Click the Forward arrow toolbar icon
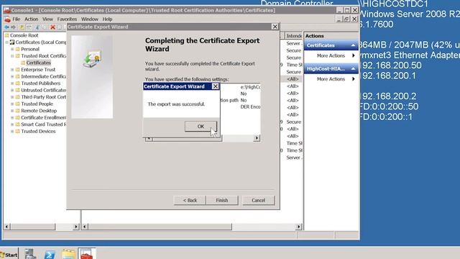The image size is (460, 259). 13,27
